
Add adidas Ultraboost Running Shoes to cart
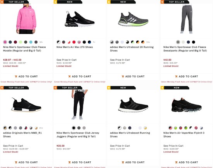pyautogui.click(x=133, y=163)
